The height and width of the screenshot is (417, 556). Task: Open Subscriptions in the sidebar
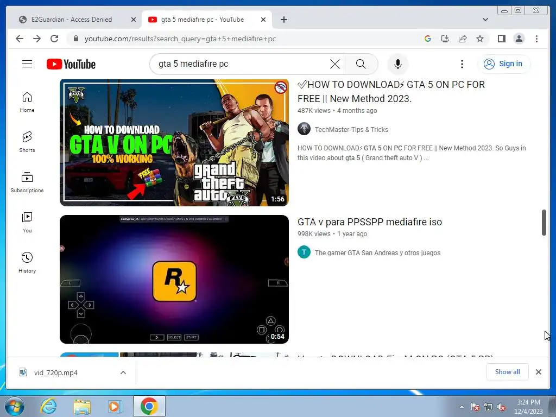point(27,182)
